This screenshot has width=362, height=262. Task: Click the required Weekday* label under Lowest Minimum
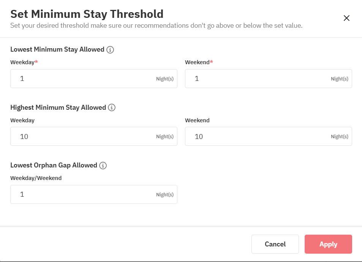point(24,62)
